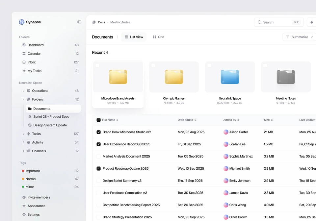
Task: Click the lightning bolt button near search
Action: click(x=312, y=22)
